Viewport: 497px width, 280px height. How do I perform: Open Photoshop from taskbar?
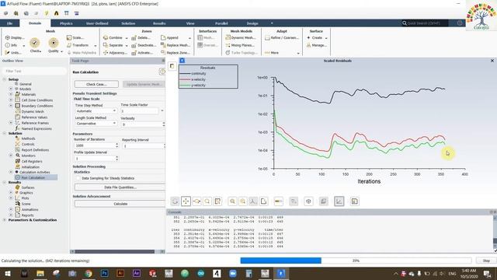pyautogui.click(x=105, y=273)
